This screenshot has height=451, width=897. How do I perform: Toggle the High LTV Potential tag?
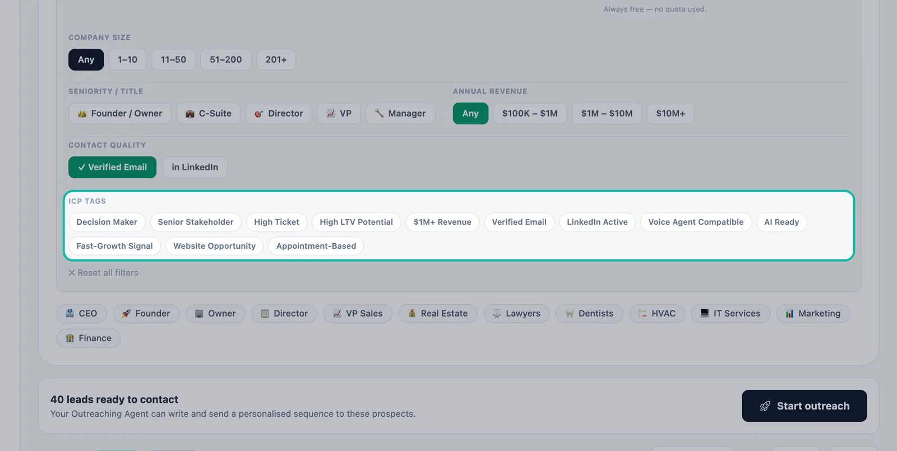point(356,222)
